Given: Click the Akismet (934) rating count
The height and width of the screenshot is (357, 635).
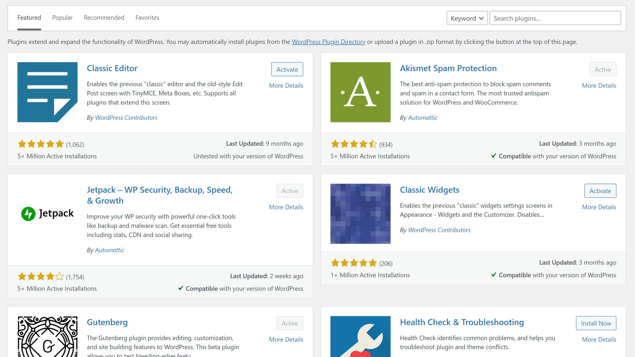Looking at the screenshot, I should click(386, 145).
